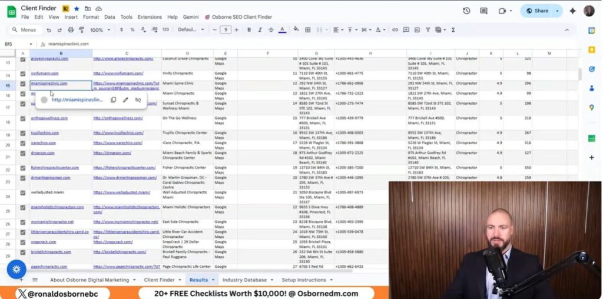Open the borders menu

pyautogui.click(x=307, y=29)
